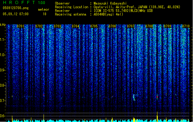Click the yellow level spike below 0702

click(44, 118)
